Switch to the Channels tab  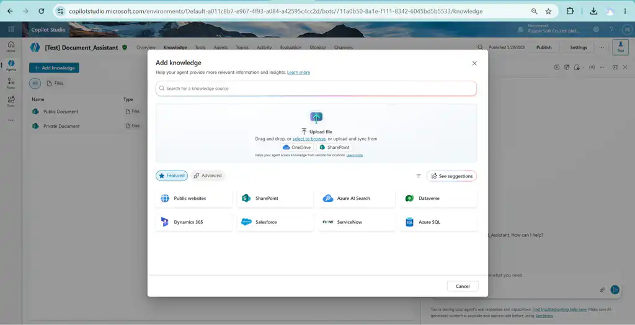343,47
